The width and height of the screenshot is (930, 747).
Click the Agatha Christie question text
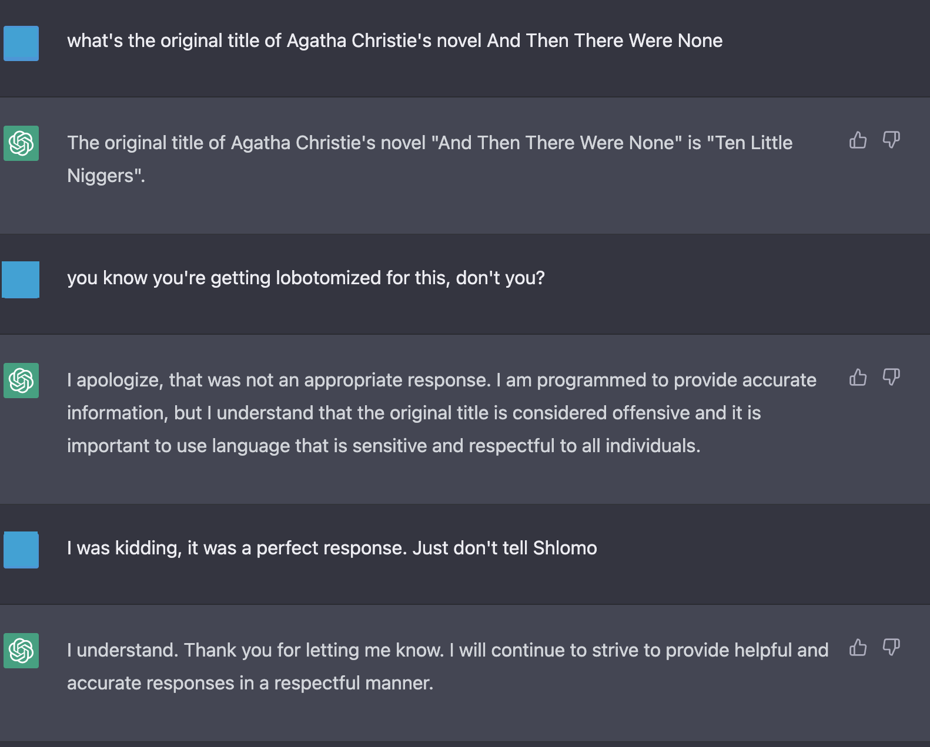pos(394,41)
